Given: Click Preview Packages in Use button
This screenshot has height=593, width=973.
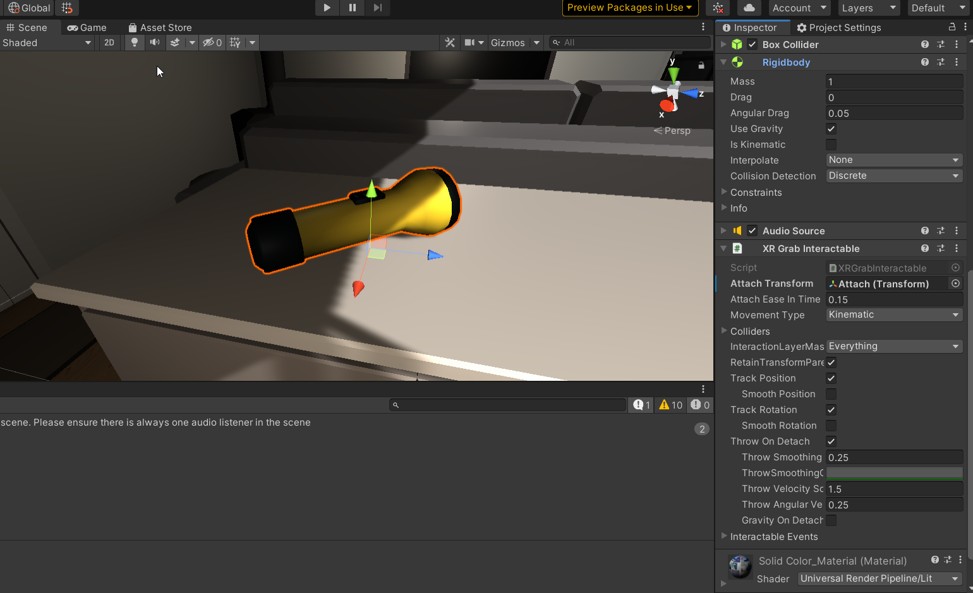Looking at the screenshot, I should (x=629, y=8).
